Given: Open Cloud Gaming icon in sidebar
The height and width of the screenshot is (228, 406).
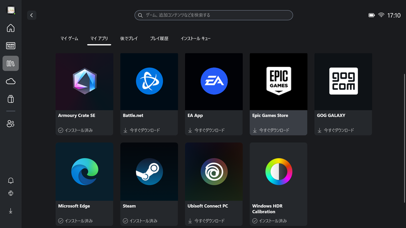Looking at the screenshot, I should [x=11, y=82].
